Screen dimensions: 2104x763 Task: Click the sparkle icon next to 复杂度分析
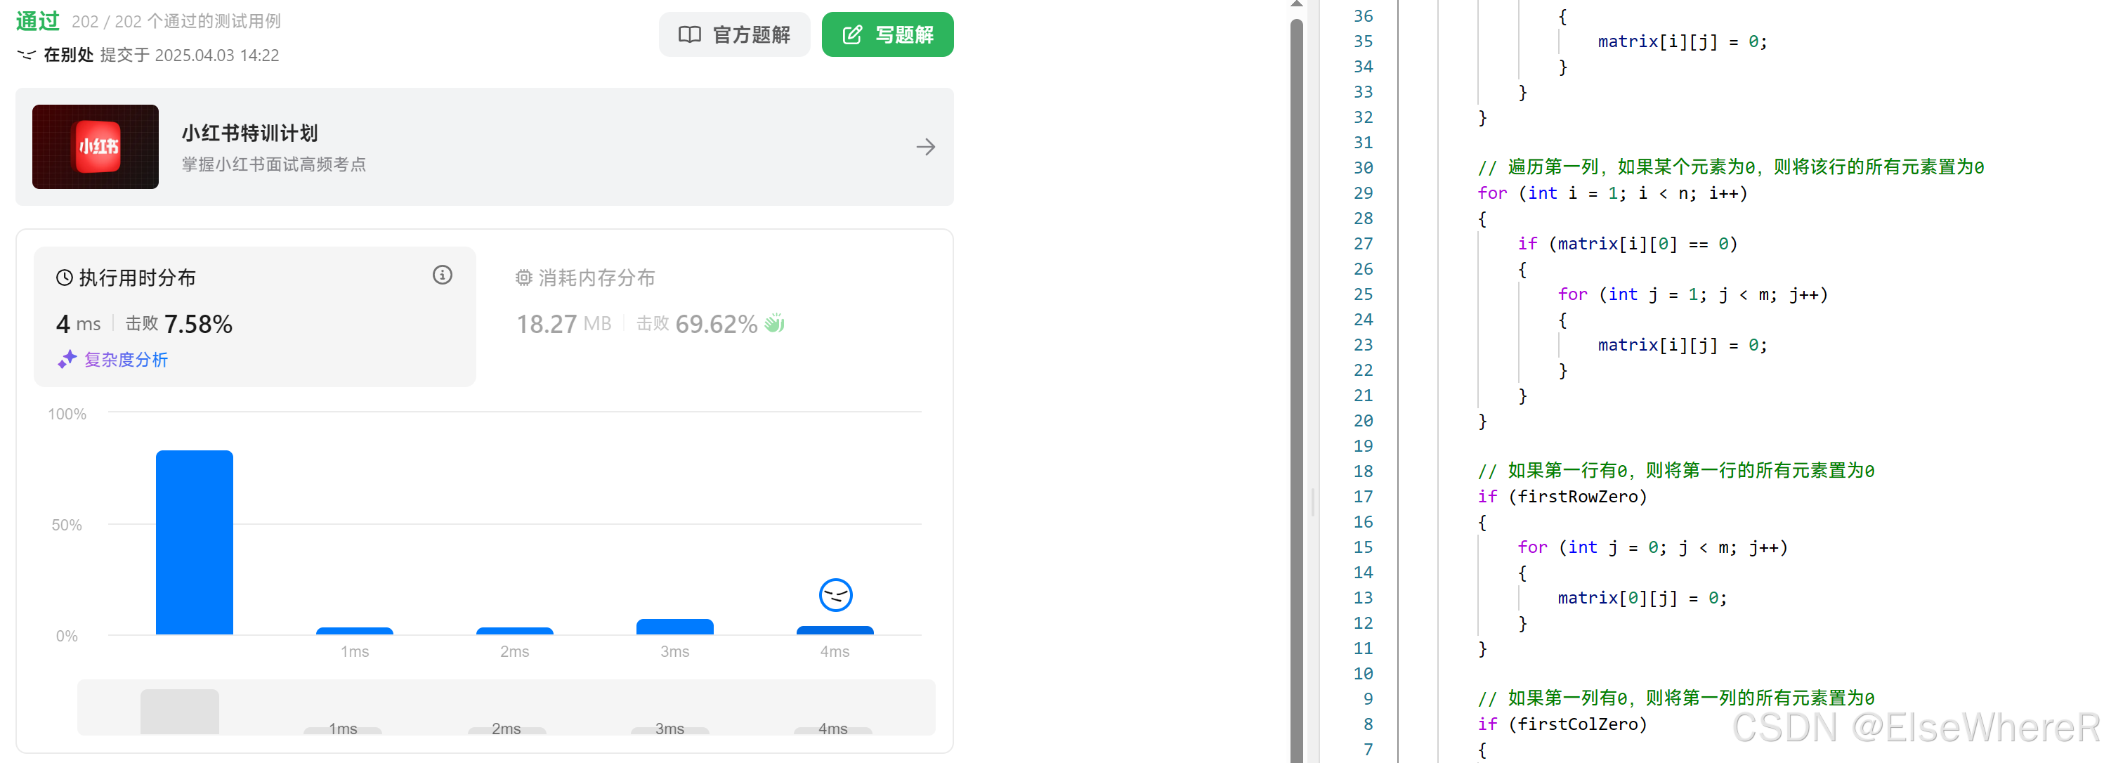pos(67,360)
